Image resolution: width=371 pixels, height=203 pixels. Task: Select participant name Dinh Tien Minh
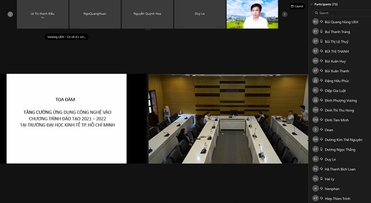click(337, 120)
